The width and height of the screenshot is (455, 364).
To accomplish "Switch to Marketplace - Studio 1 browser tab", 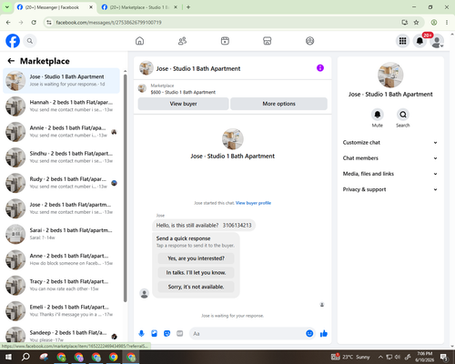I will [x=139, y=7].
